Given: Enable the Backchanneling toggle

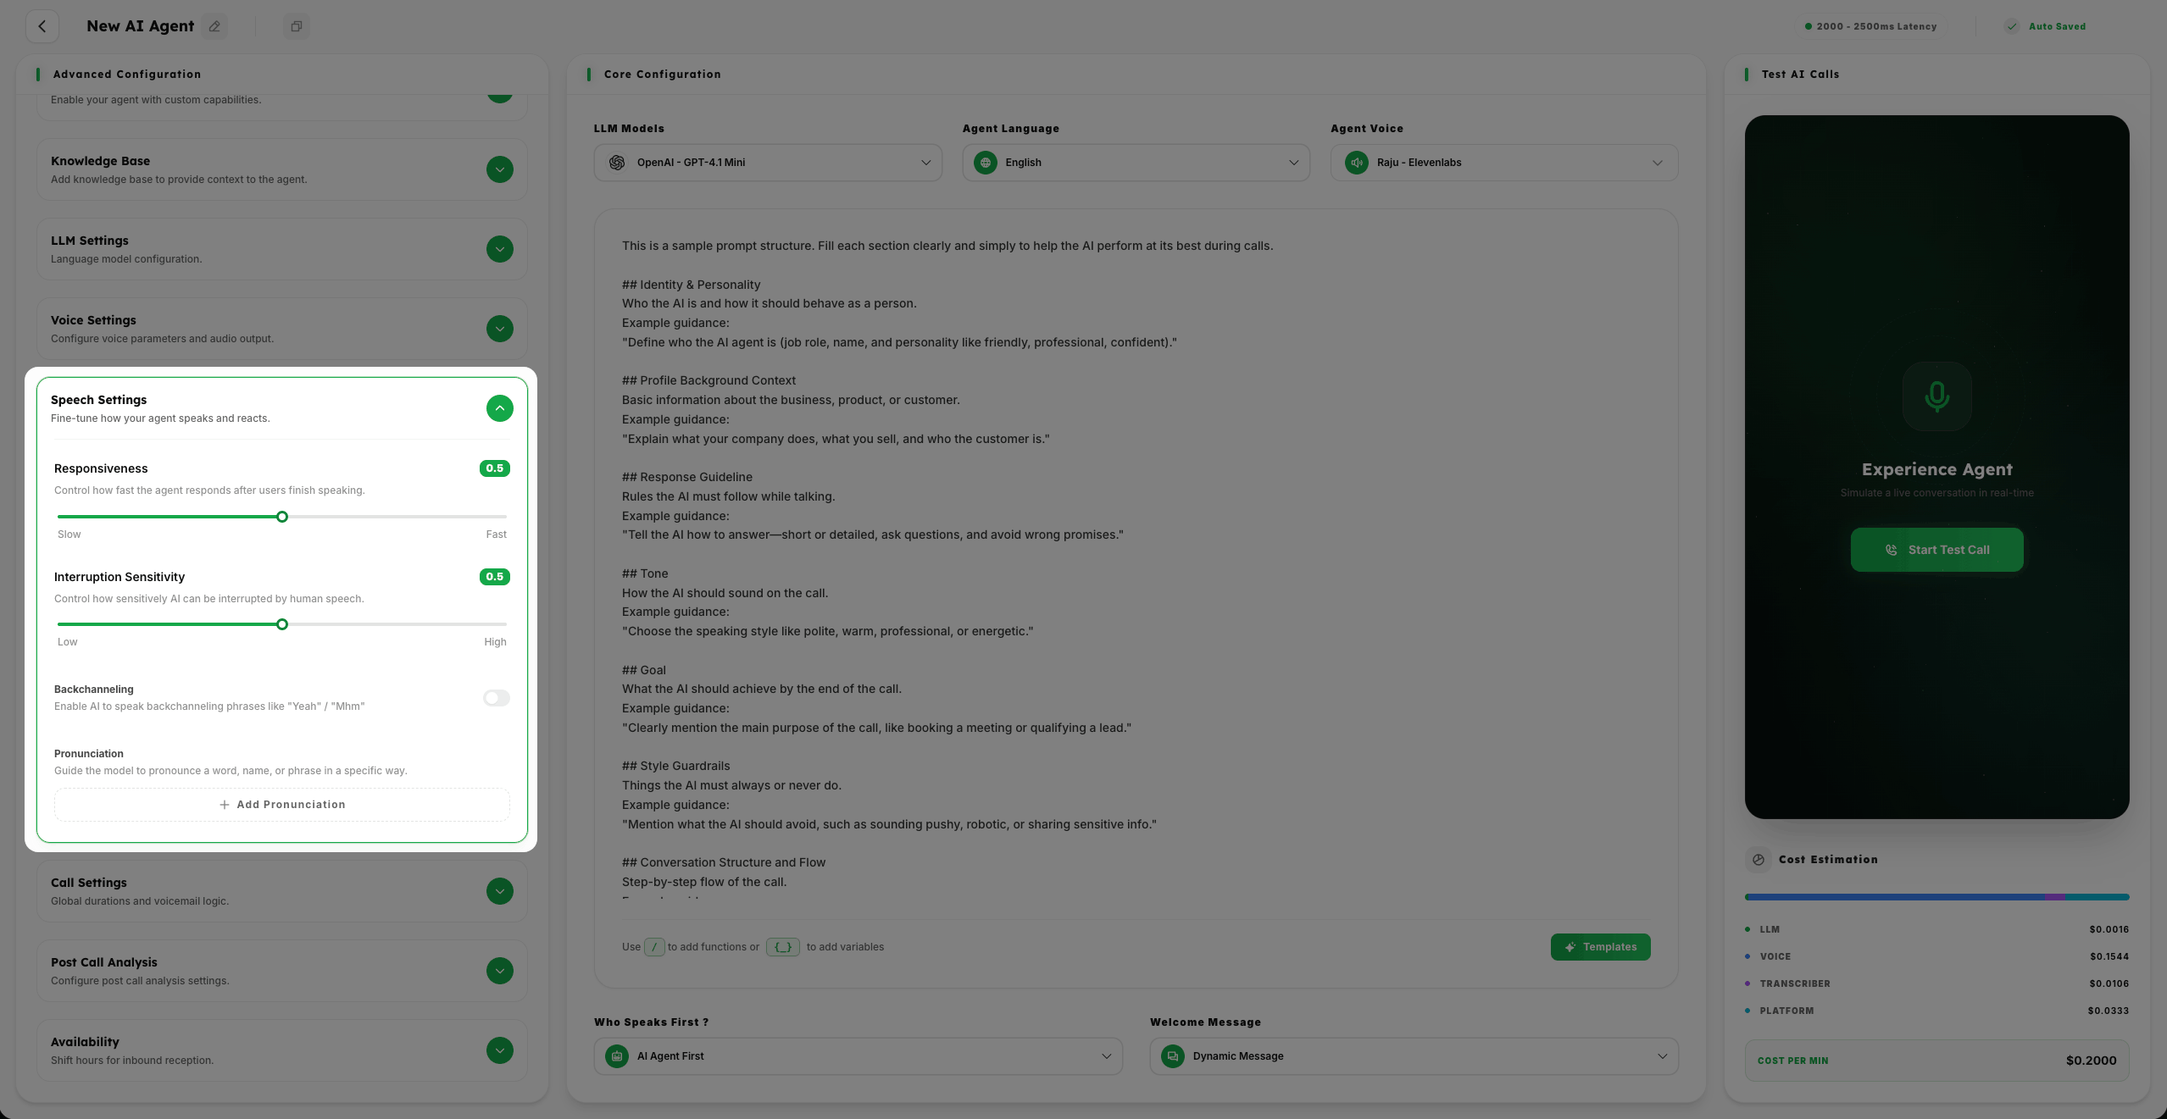Looking at the screenshot, I should pyautogui.click(x=497, y=698).
